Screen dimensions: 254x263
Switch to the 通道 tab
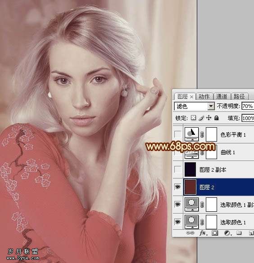coord(222,97)
